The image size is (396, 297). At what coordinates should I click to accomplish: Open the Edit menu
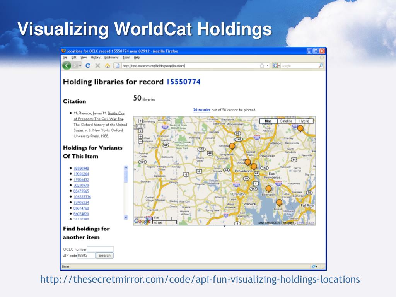[74, 58]
